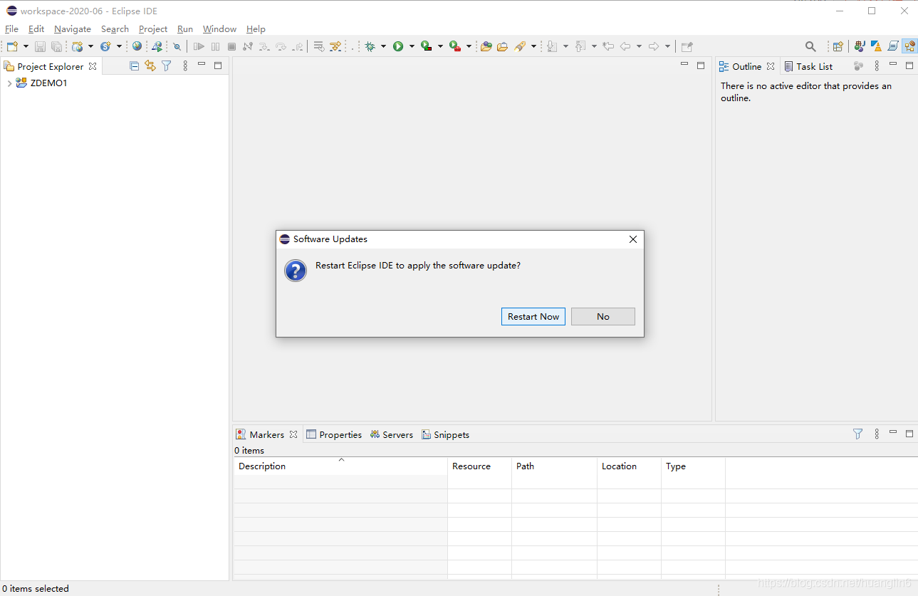Click the Open Type folder icon

click(486, 46)
